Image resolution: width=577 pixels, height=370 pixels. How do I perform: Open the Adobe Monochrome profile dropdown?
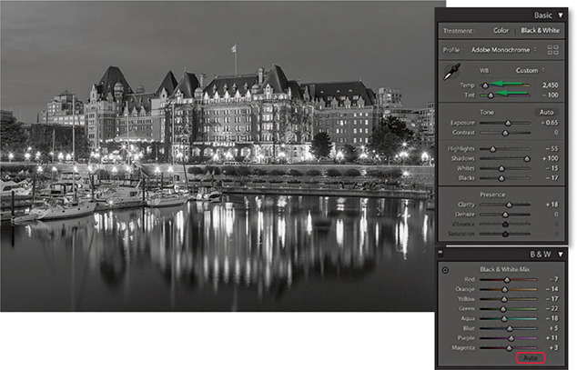pos(504,50)
